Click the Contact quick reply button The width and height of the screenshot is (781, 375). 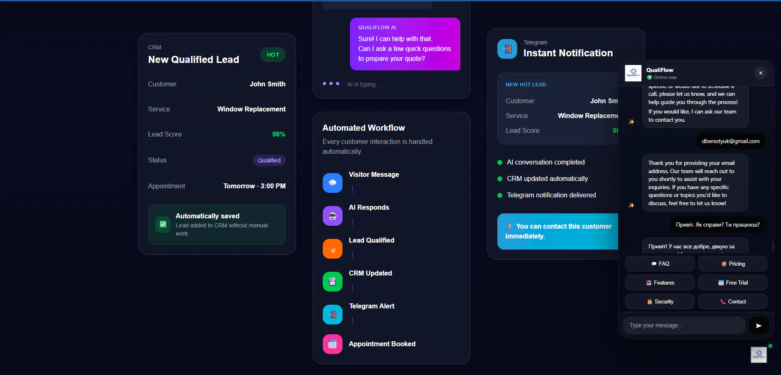coord(732,301)
